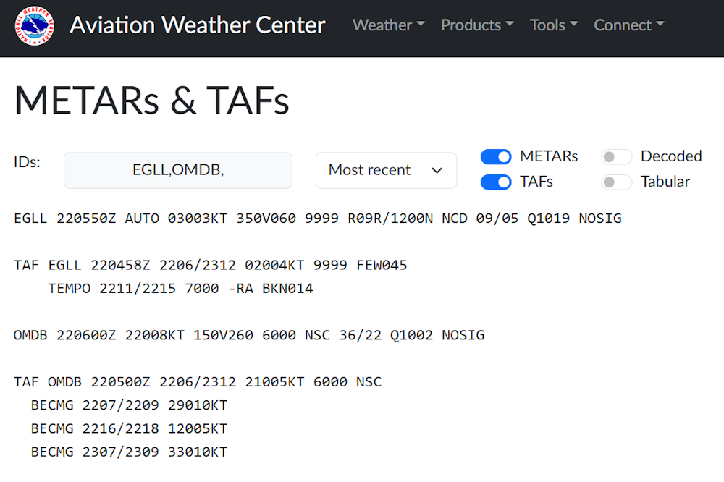Image resolution: width=724 pixels, height=482 pixels.
Task: Open the Tools menu
Action: coord(554,25)
